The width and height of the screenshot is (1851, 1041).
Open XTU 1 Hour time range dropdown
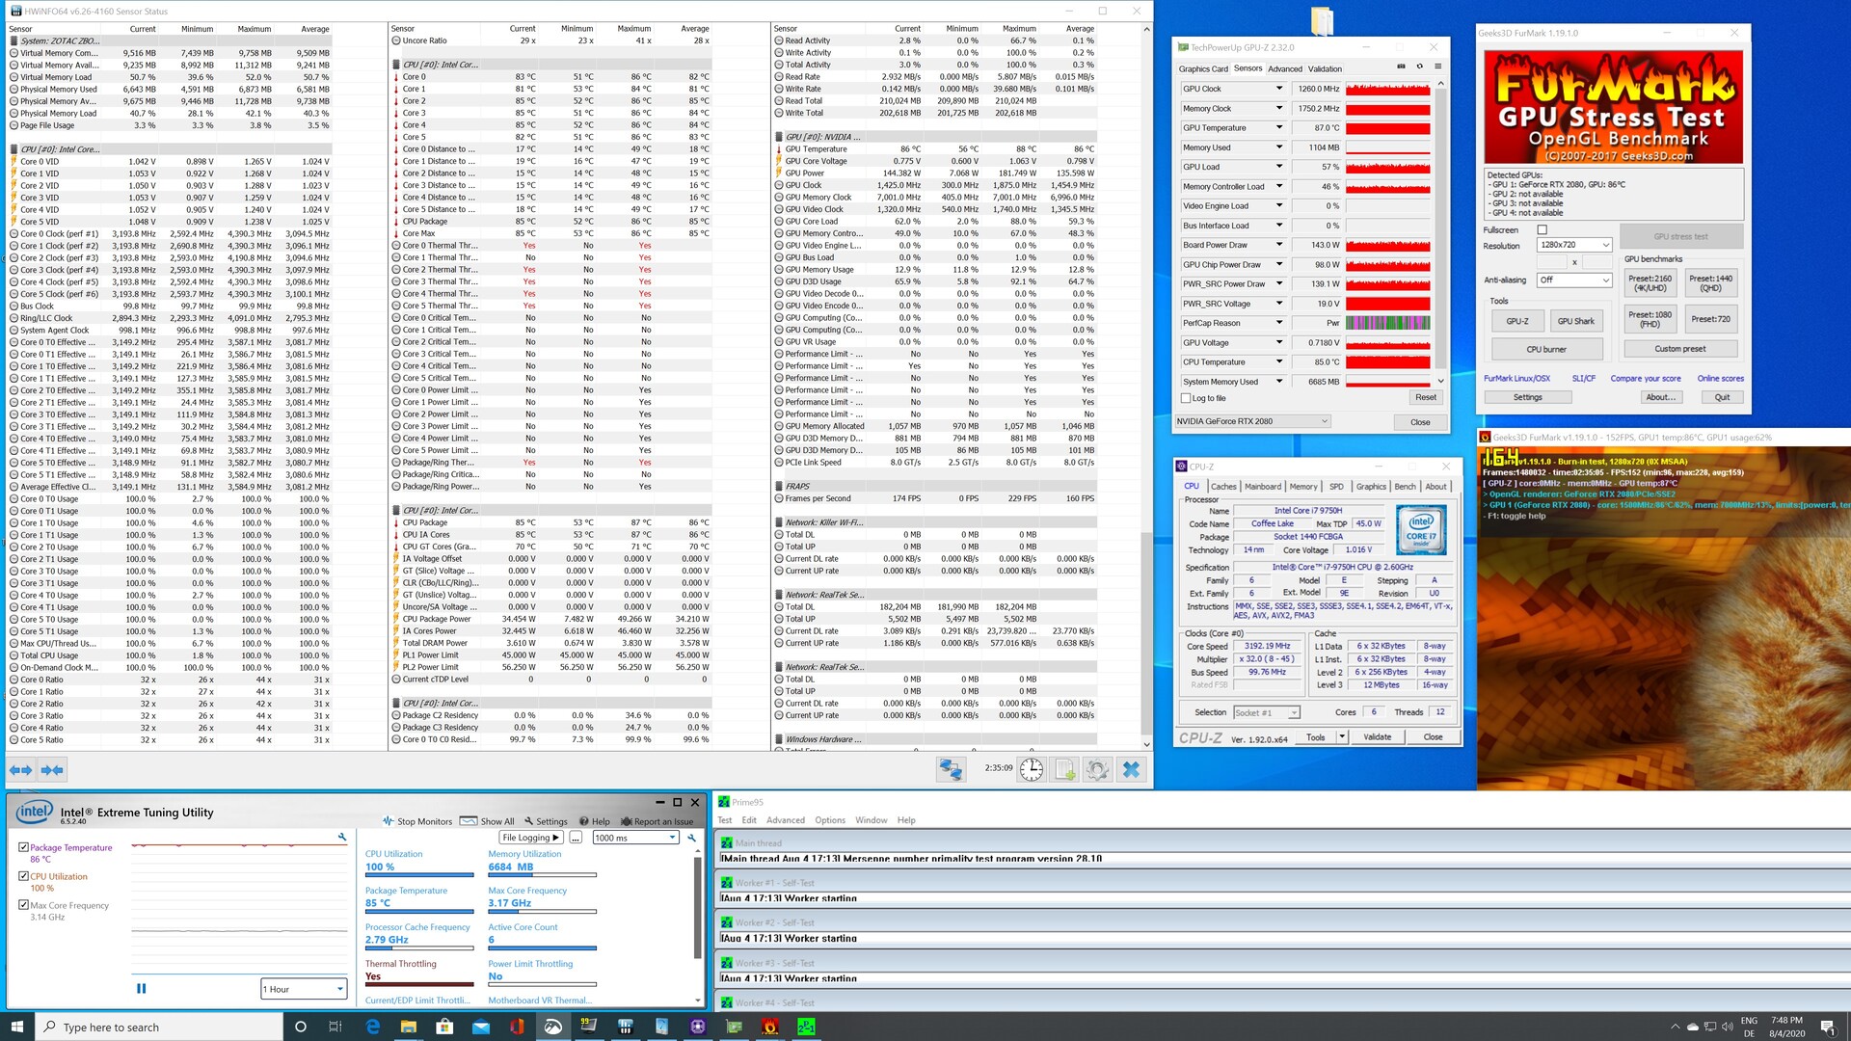coord(303,989)
